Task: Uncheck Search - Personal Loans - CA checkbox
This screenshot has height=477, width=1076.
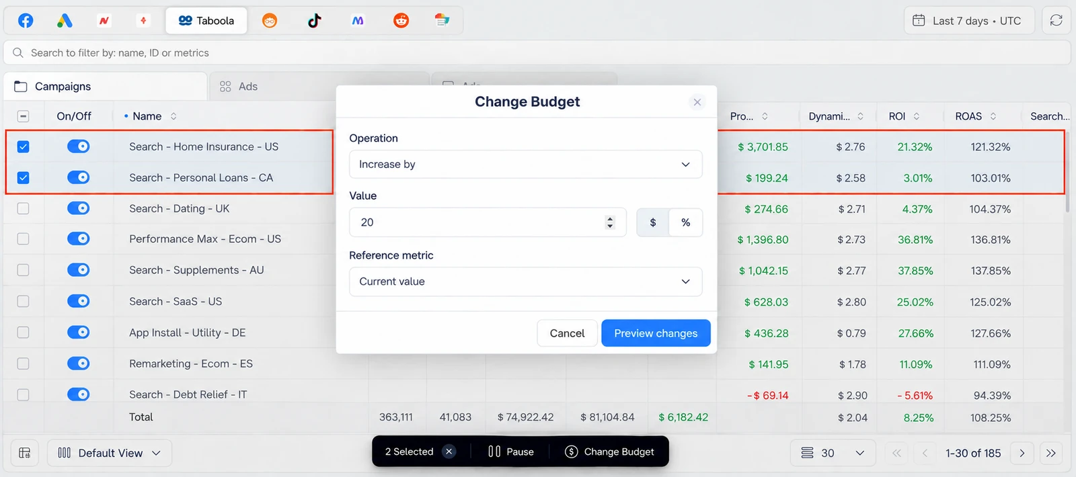Action: (23, 178)
